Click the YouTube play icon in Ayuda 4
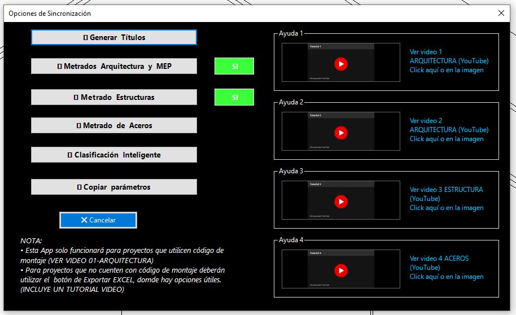This screenshot has width=516, height=315. point(341,270)
